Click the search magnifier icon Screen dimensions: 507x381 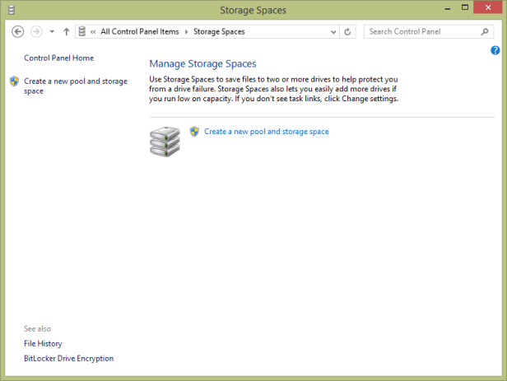[x=486, y=32]
